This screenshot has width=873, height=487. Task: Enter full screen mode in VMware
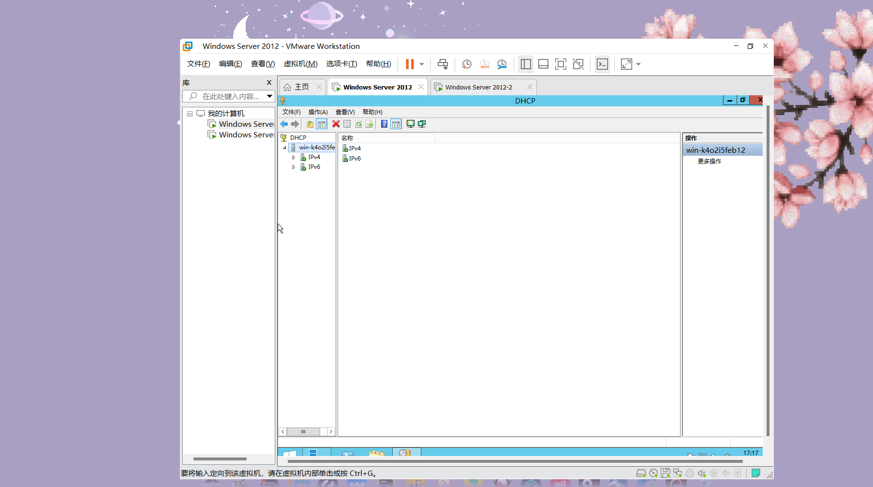click(561, 64)
